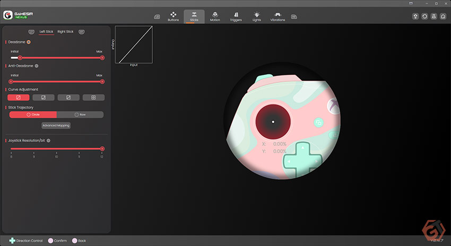Open the Vibrations tab

coord(277,16)
